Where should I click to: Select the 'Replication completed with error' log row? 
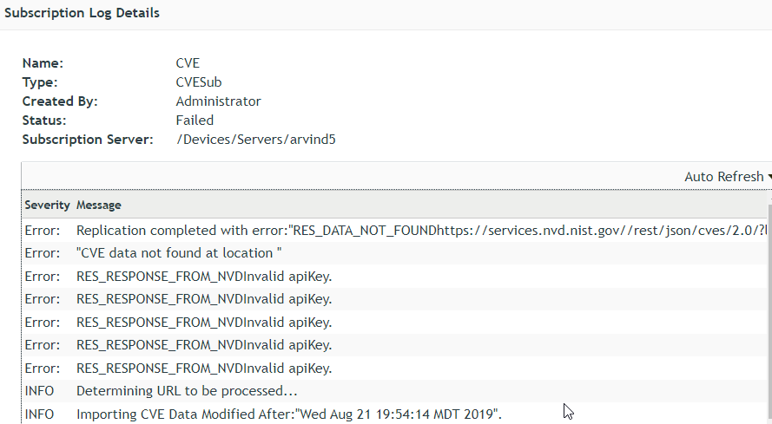(x=395, y=230)
